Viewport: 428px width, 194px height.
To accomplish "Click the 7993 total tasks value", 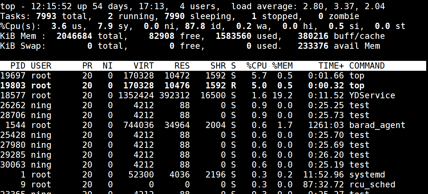I will [x=46, y=17].
